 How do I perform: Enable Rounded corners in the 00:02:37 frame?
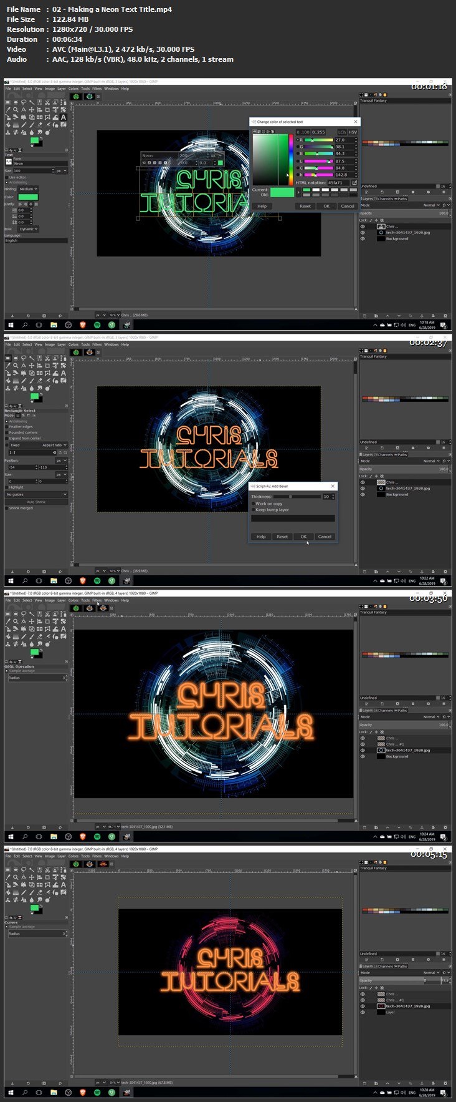(7, 432)
